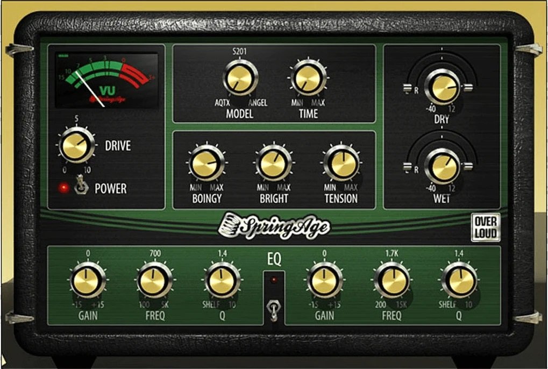Screen dimensions: 548x369
Task: Click the 12 label under WET knob
Action: (452, 188)
